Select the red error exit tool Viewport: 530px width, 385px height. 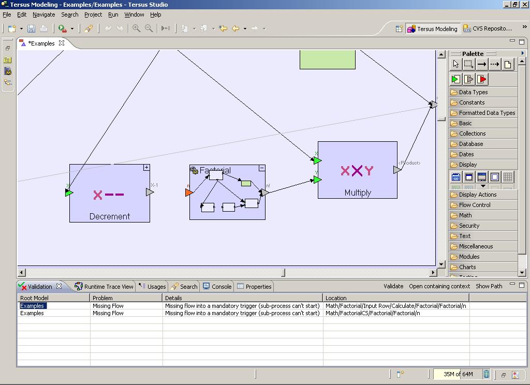click(x=482, y=79)
